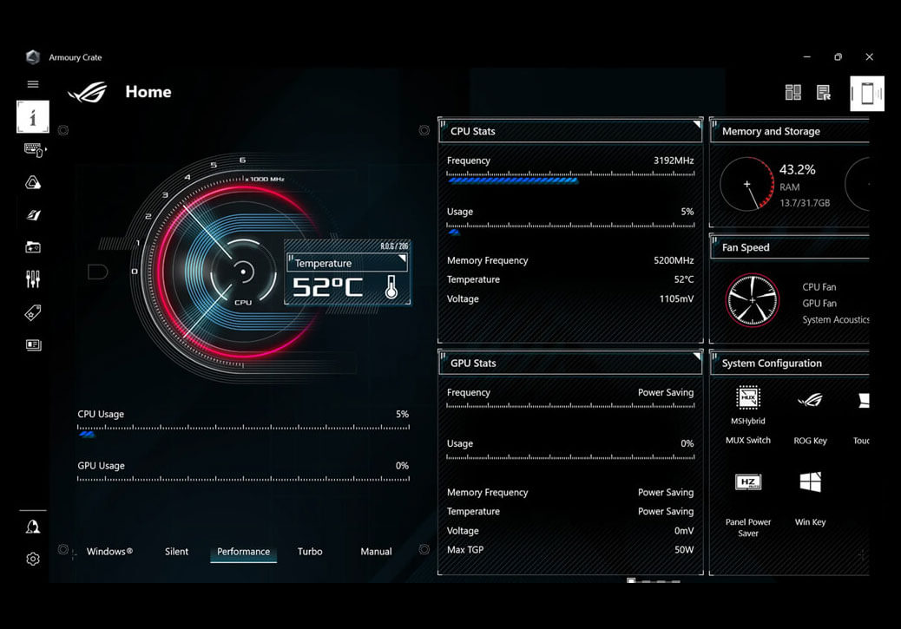Image resolution: width=901 pixels, height=629 pixels.
Task: Click the GPU Voltage 0mV value
Action: coord(684,531)
